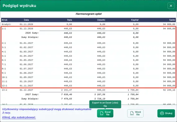Click date 01.09.2027 in row 10:1
This screenshot has width=177, height=122.
coord(26,77)
